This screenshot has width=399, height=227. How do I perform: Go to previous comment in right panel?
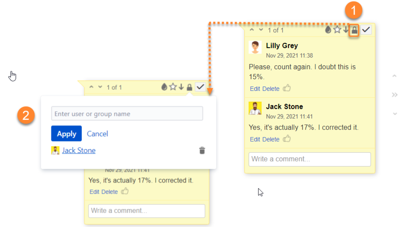coord(251,30)
